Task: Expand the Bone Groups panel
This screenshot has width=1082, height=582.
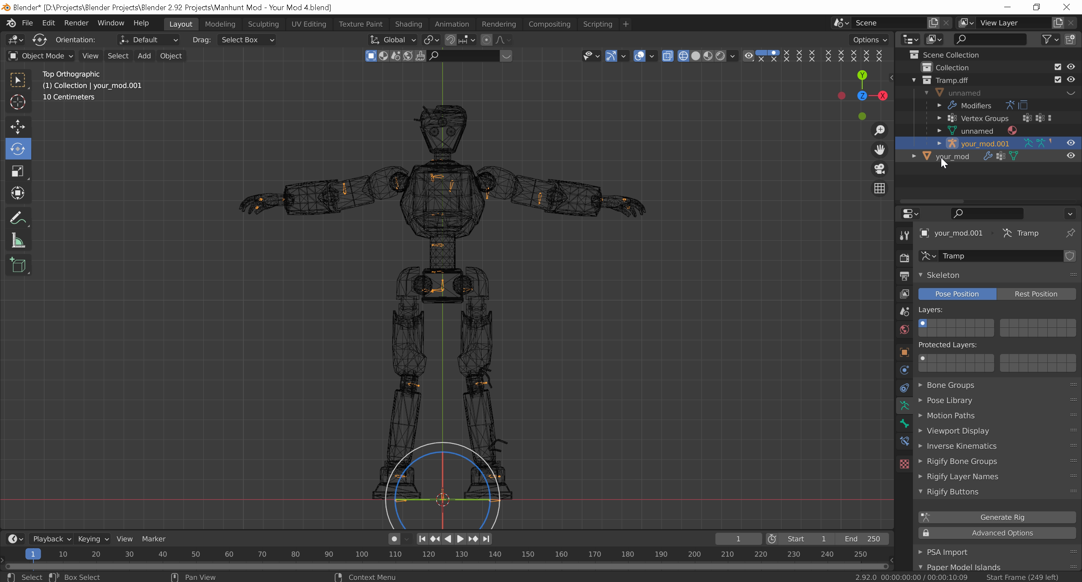Action: tap(950, 385)
